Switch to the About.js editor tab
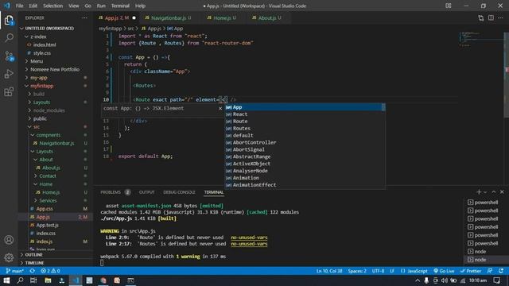The height and width of the screenshot is (286, 509). 267,17
